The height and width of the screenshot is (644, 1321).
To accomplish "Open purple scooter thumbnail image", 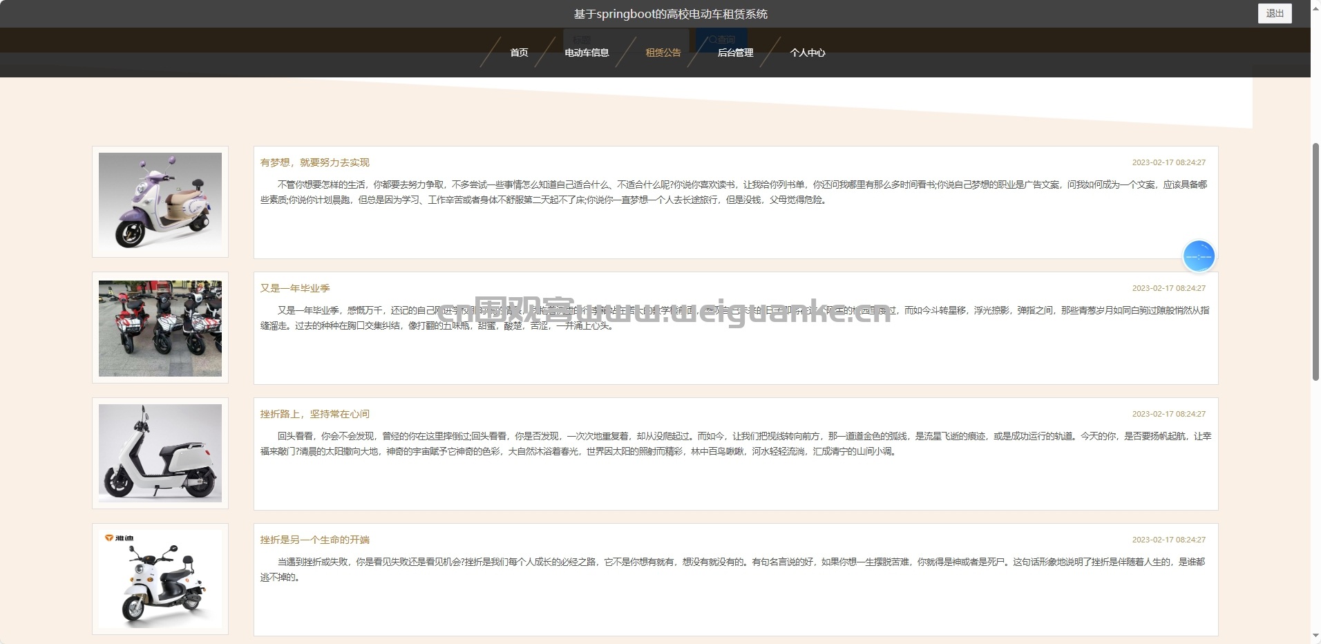I will pos(160,202).
